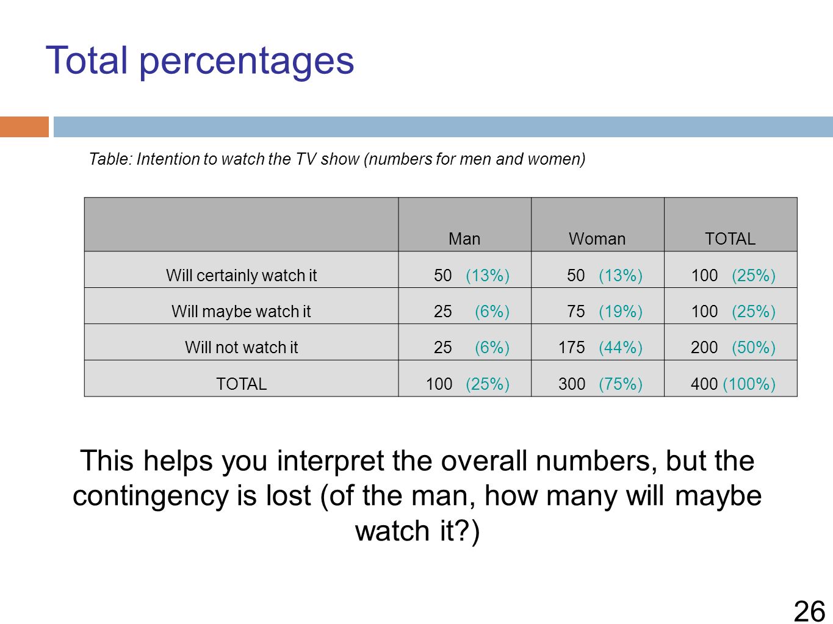Click the Woman cell showing 75 (19%)

point(597,306)
